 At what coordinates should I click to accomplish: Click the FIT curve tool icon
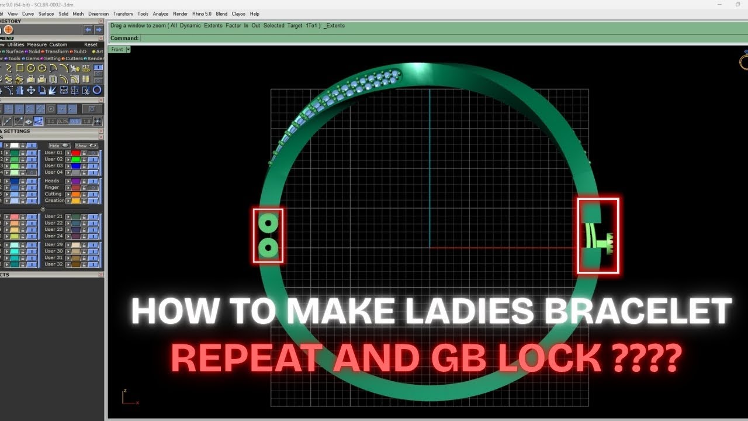[86, 68]
